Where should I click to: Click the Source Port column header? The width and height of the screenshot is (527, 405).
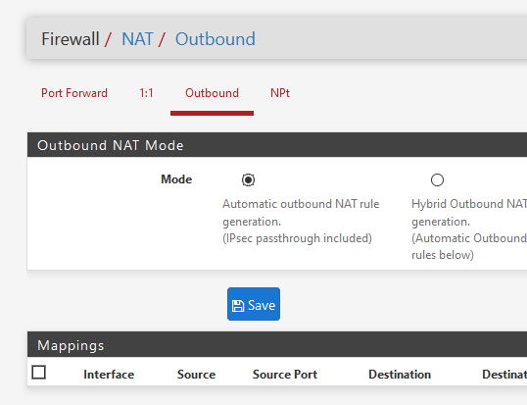pyautogui.click(x=285, y=375)
